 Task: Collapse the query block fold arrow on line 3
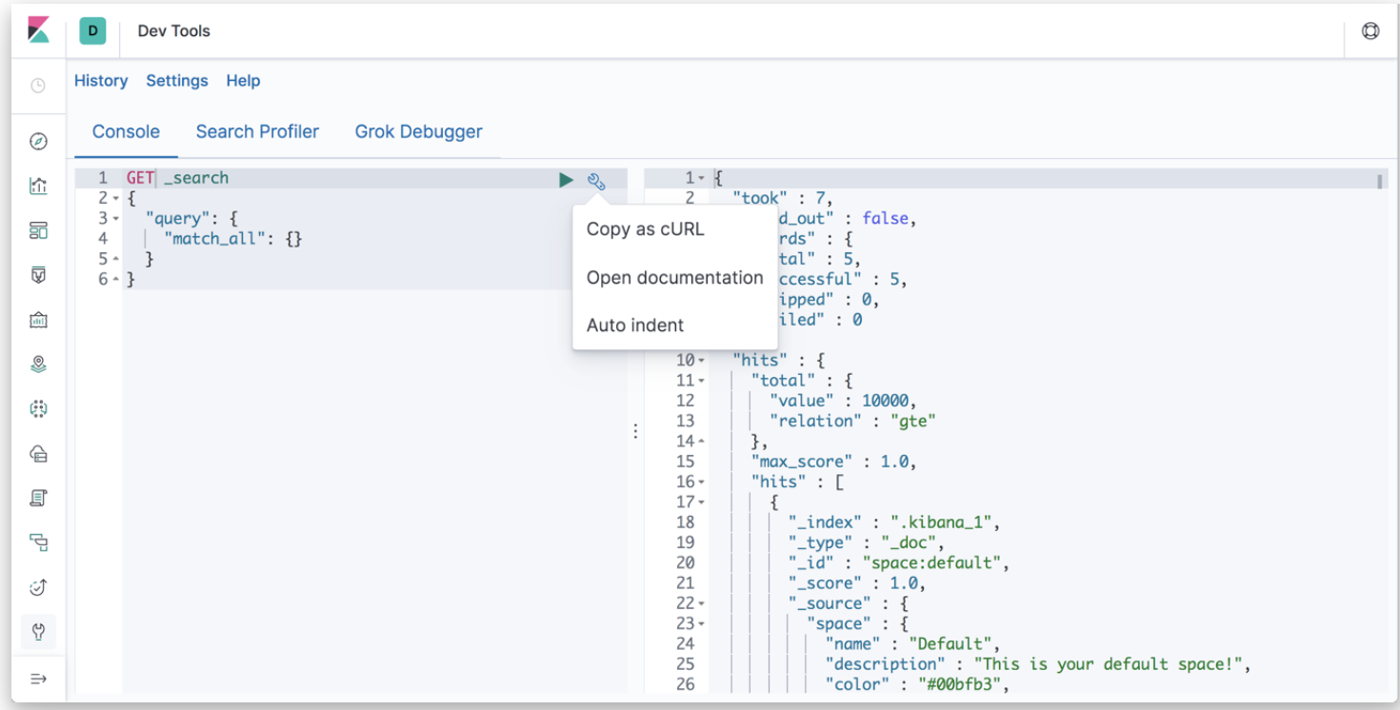(x=116, y=219)
